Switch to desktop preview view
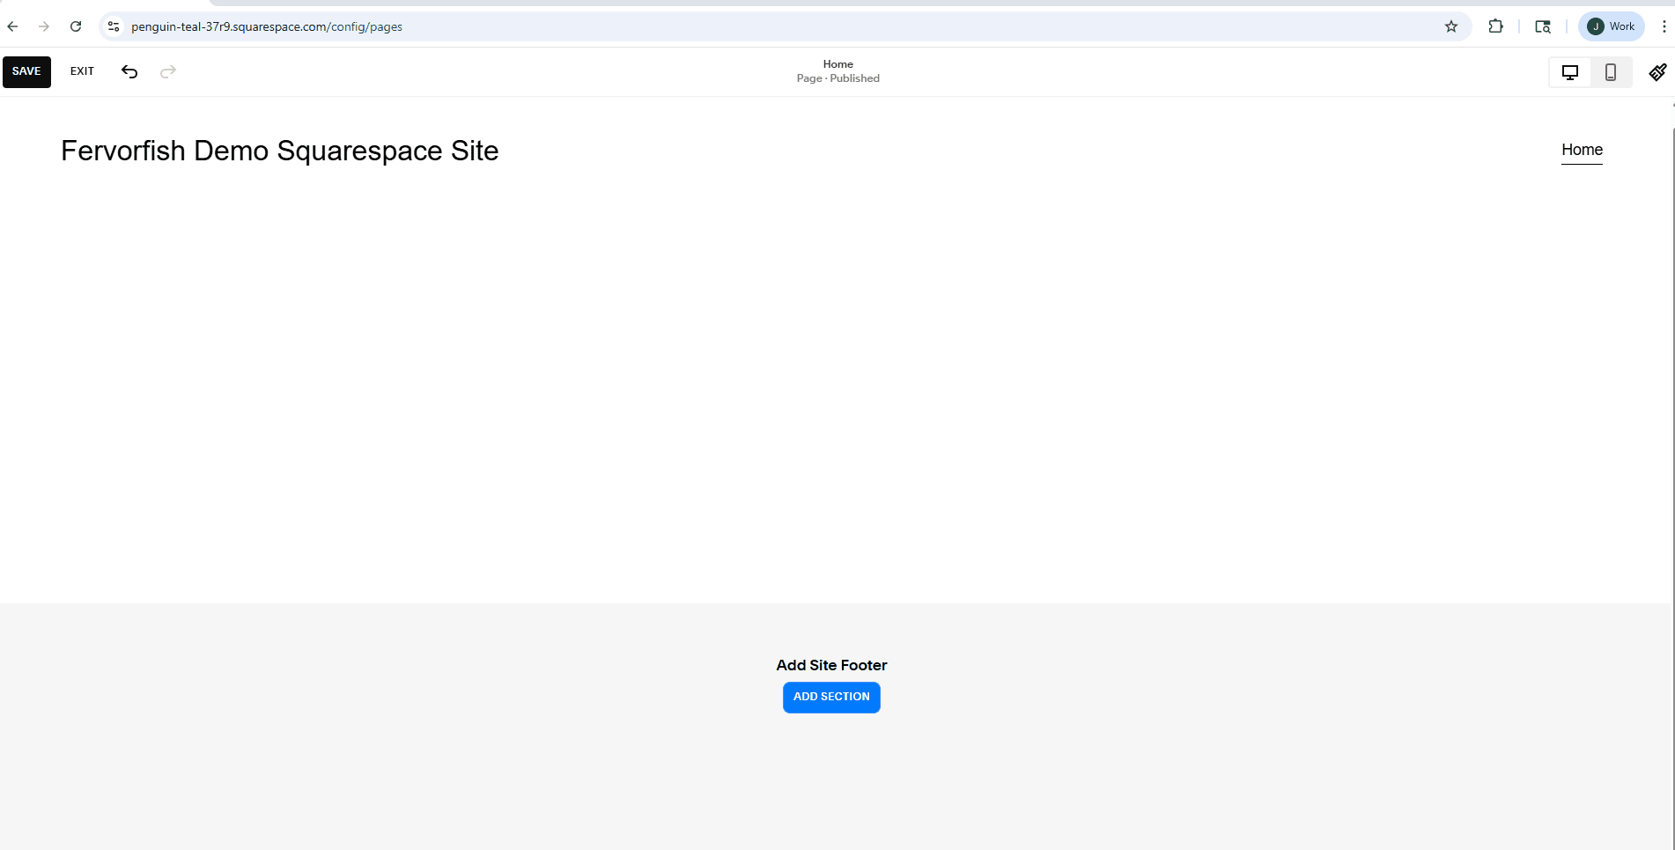Viewport: 1675px width, 850px height. click(1569, 72)
